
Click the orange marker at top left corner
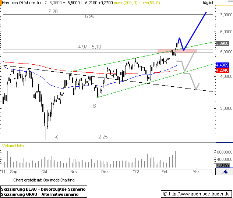click(x=1, y=3)
